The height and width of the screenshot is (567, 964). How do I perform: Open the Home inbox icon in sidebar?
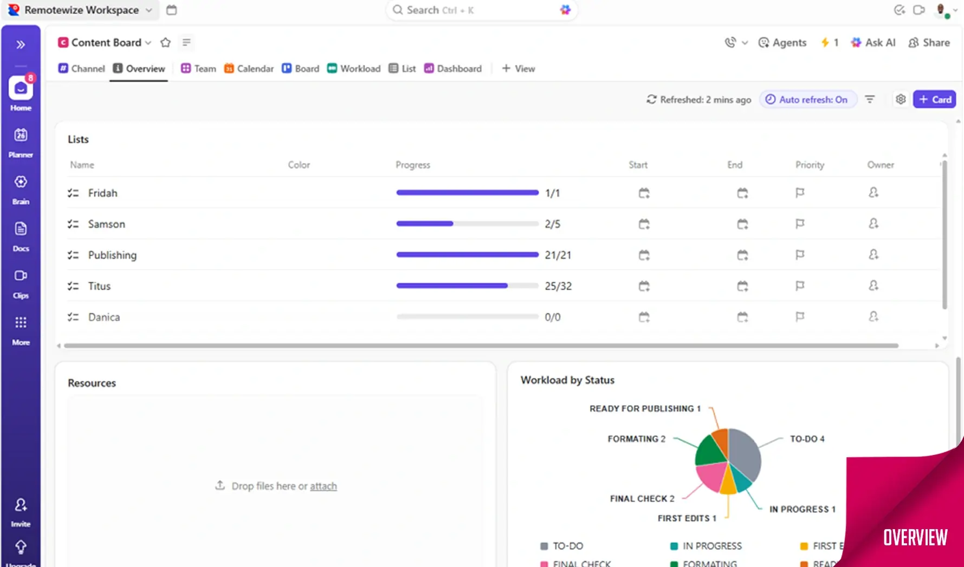pos(21,89)
